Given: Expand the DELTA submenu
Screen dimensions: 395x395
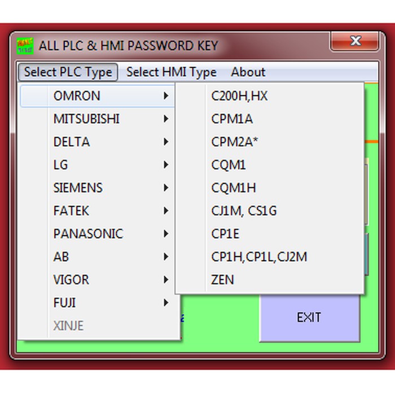Looking at the screenshot, I should tap(98, 142).
